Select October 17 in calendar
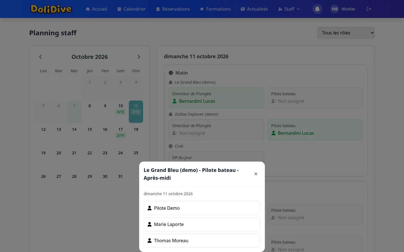 [x=120, y=135]
